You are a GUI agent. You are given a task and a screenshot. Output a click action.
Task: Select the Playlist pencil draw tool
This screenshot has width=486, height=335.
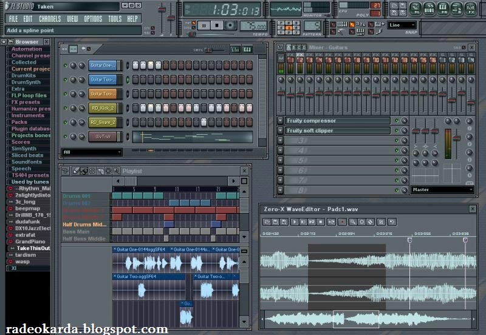[x=76, y=171]
